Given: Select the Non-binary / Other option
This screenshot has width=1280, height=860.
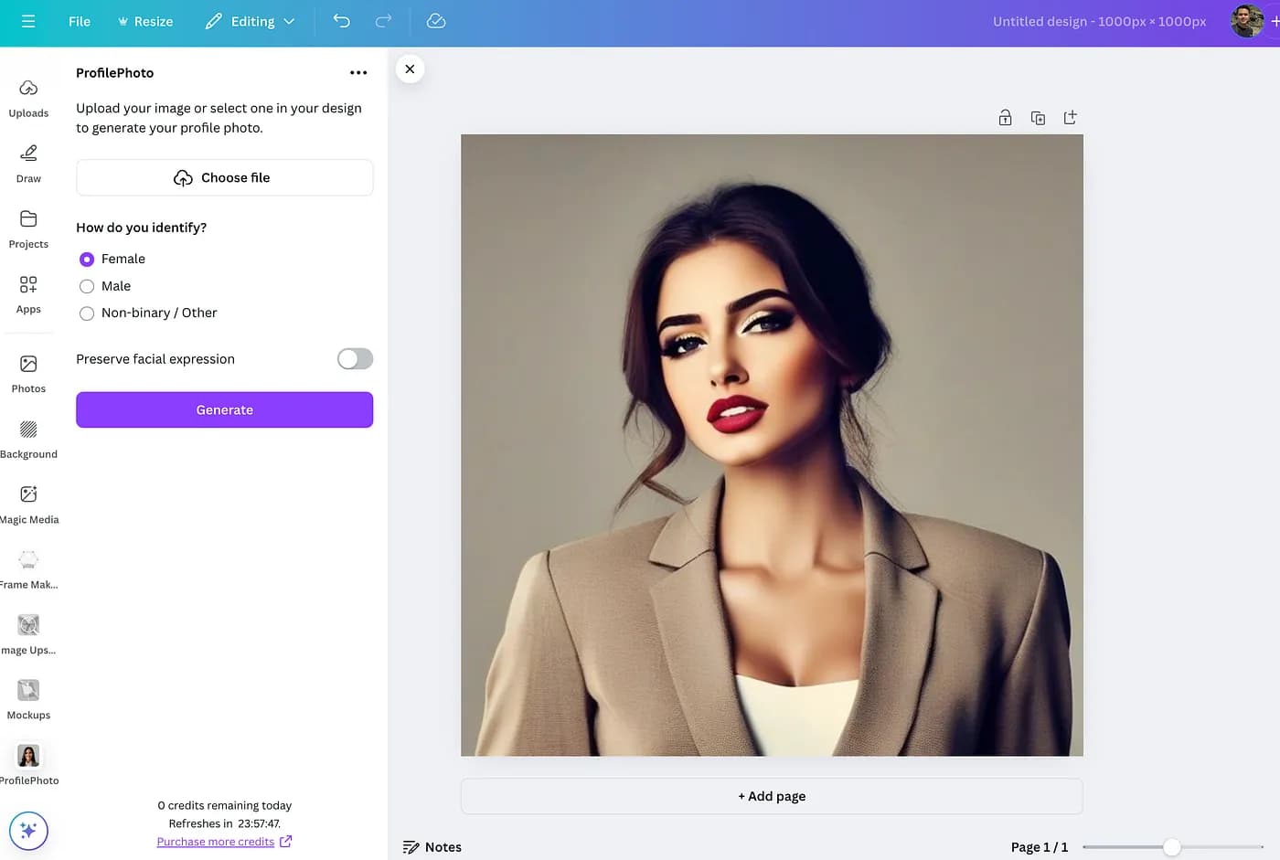Looking at the screenshot, I should pyautogui.click(x=87, y=313).
